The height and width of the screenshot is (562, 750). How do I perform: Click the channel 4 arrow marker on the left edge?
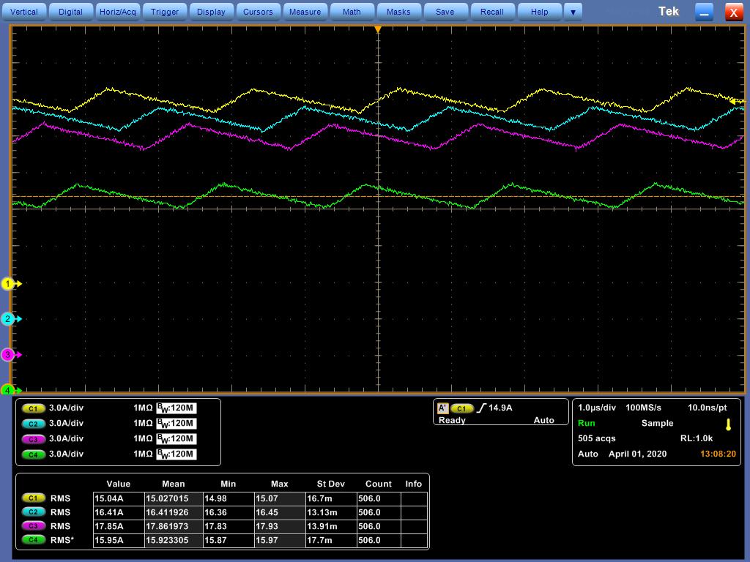[x=10, y=389]
